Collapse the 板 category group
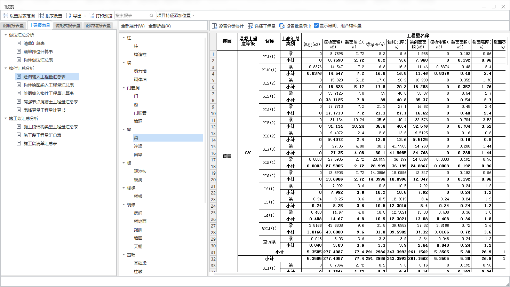This screenshot has height=287, width=510. pos(123,163)
